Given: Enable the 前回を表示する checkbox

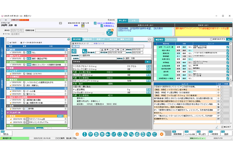Looking at the screenshot, I should click(x=211, y=39).
